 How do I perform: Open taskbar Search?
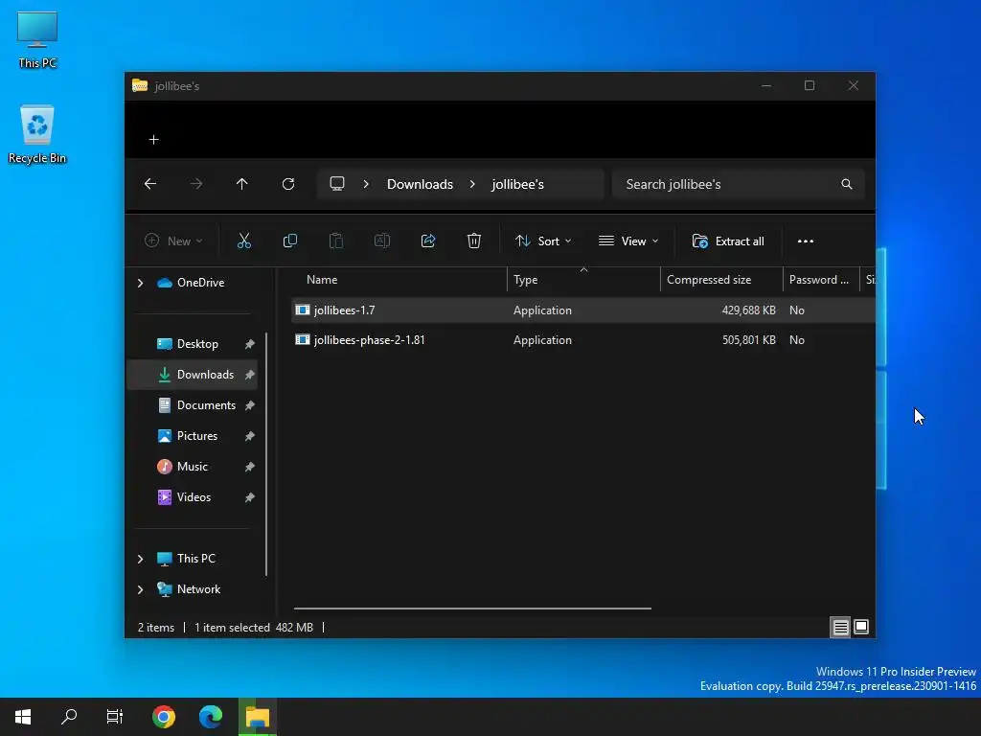click(x=69, y=717)
